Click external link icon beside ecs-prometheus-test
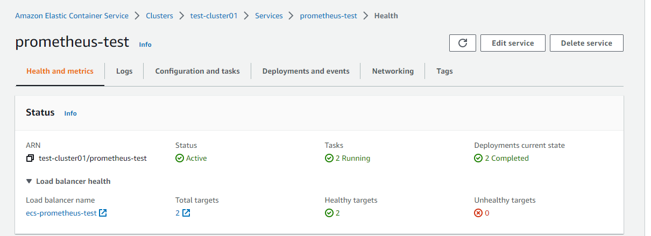651x236 pixels. click(x=103, y=213)
